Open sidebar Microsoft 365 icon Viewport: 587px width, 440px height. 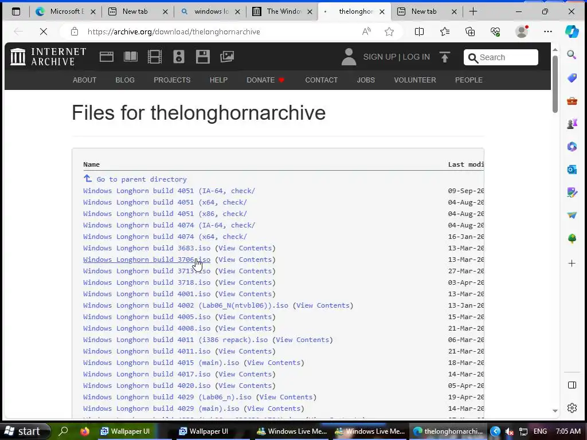(x=572, y=146)
